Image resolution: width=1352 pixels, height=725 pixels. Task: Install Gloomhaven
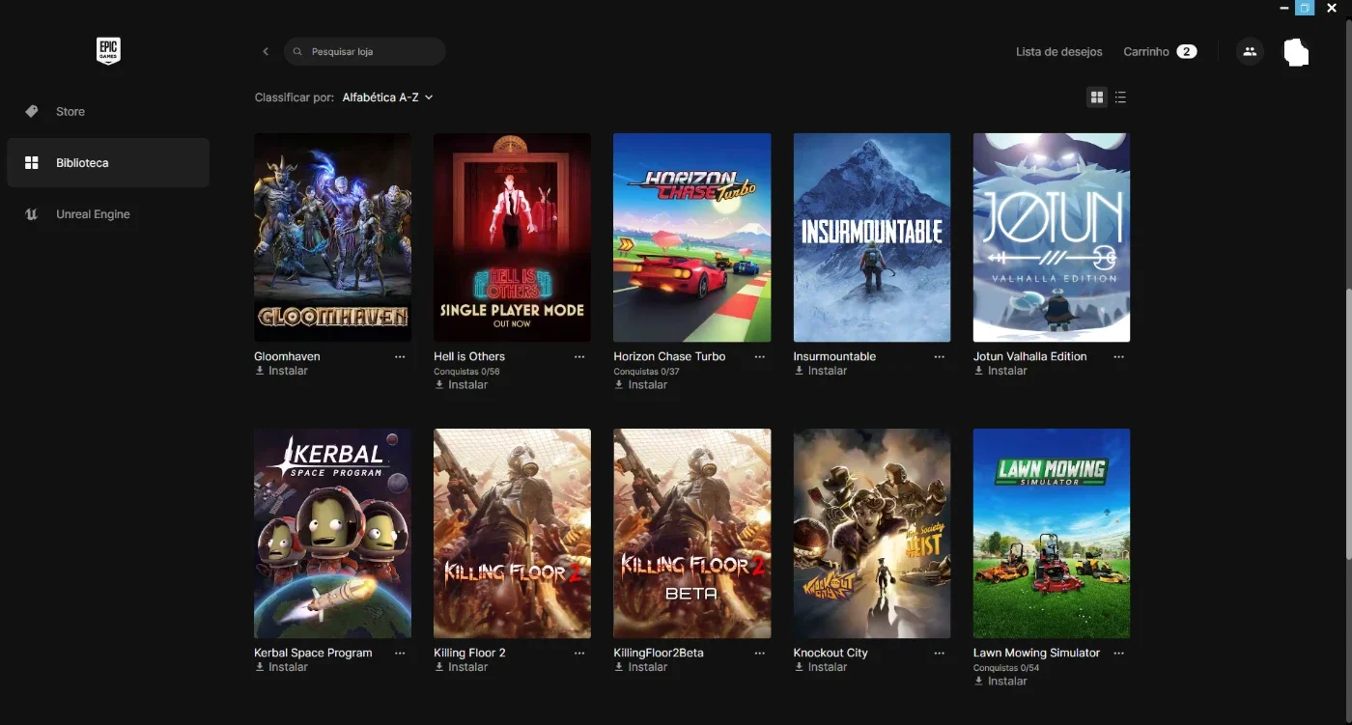point(281,371)
